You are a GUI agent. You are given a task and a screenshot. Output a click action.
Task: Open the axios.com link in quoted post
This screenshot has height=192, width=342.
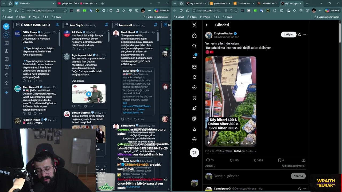point(137,106)
